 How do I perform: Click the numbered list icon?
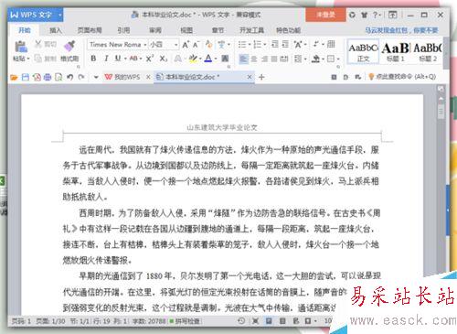coord(258,45)
